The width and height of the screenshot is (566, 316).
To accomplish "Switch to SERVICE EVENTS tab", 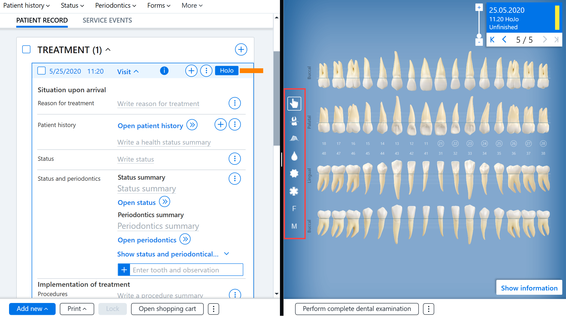I will (x=107, y=20).
